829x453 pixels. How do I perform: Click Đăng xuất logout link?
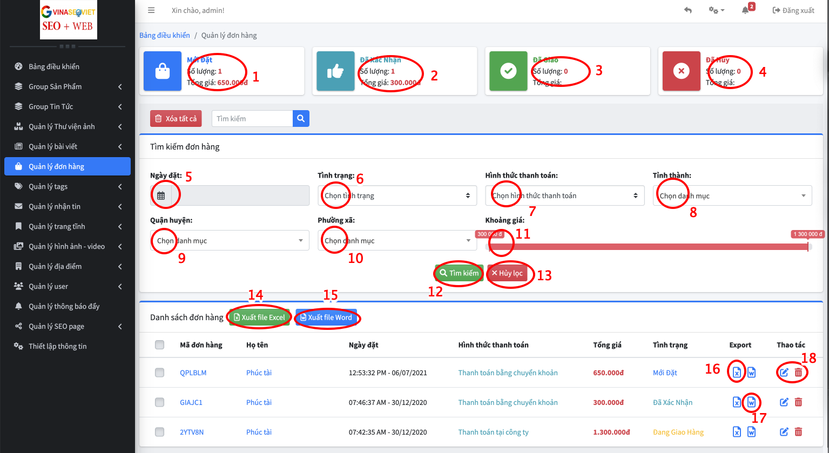click(x=793, y=10)
